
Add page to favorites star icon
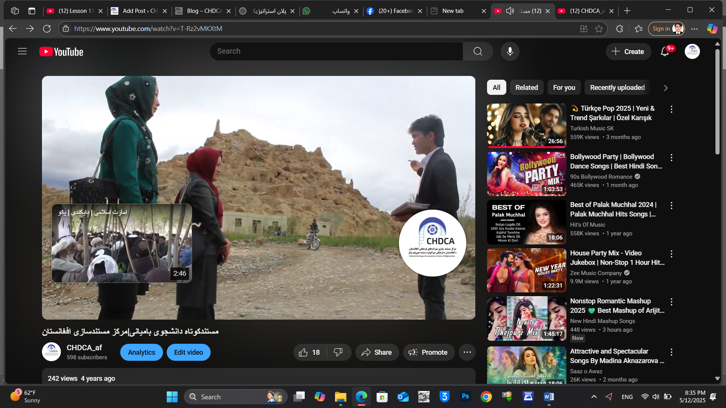point(599,29)
